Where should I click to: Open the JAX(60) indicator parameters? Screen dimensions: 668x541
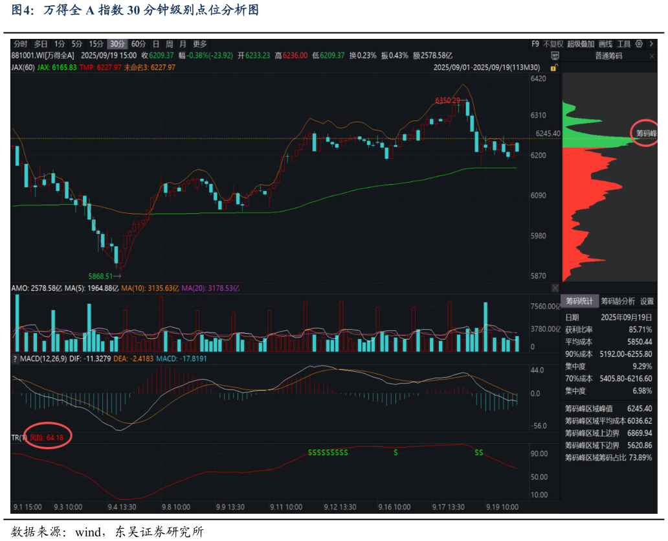click(23, 67)
